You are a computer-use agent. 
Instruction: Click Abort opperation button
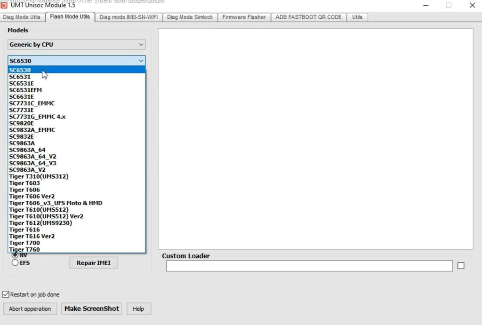tap(30, 309)
